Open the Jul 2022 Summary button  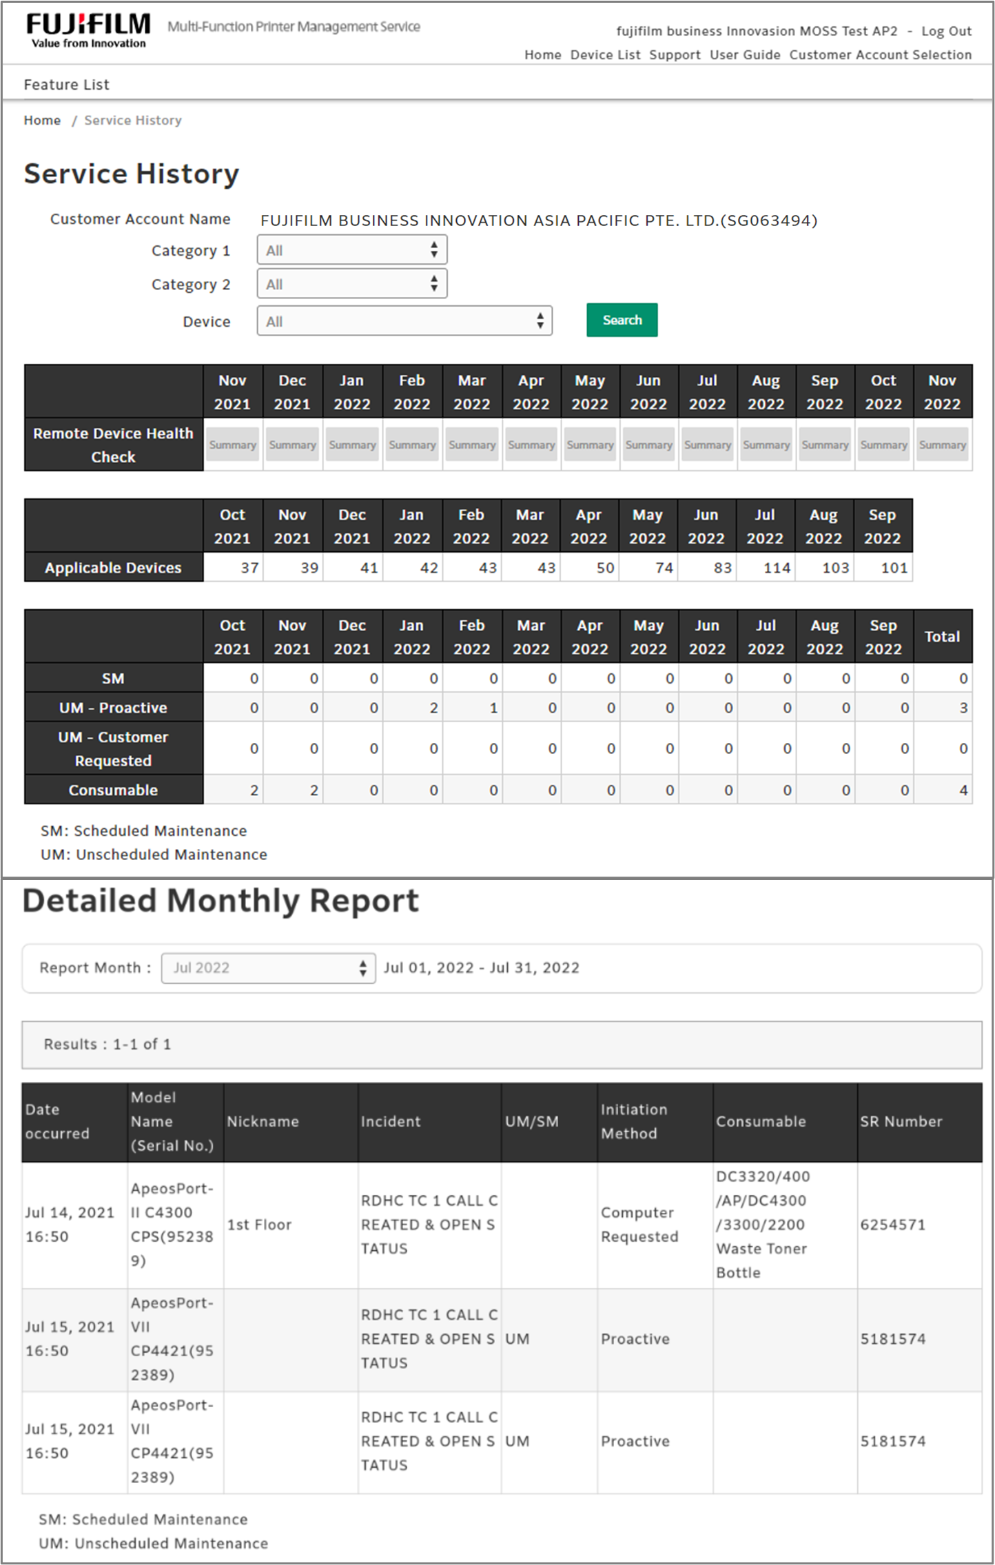coord(708,445)
